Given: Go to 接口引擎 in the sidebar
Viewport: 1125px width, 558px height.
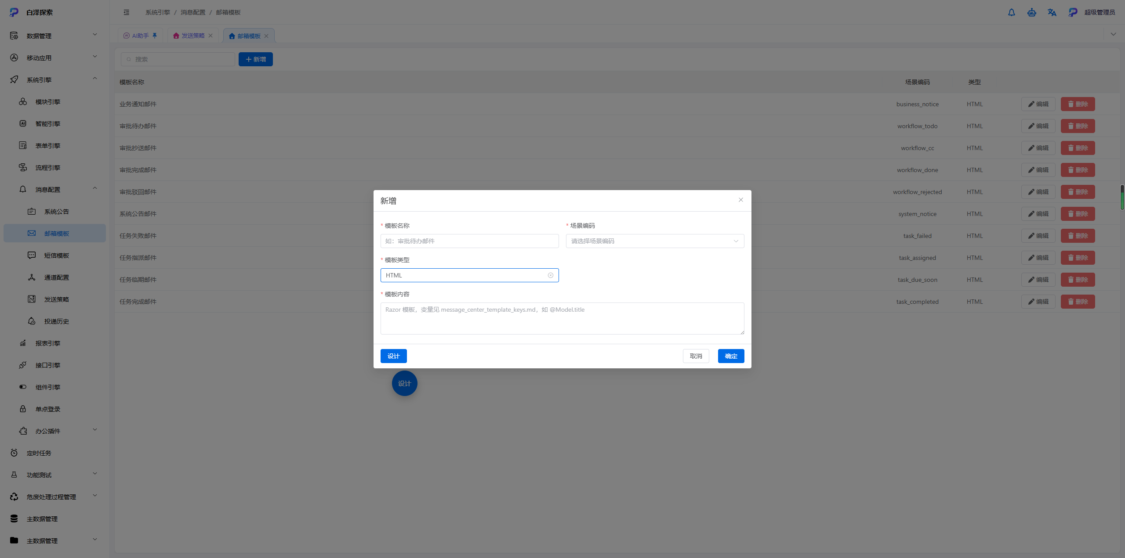Looking at the screenshot, I should click(x=54, y=365).
